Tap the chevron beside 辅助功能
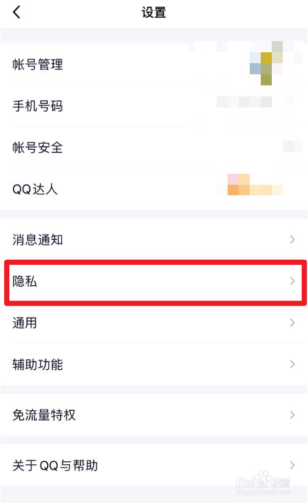Viewport: 308px width, 503px height. (292, 364)
